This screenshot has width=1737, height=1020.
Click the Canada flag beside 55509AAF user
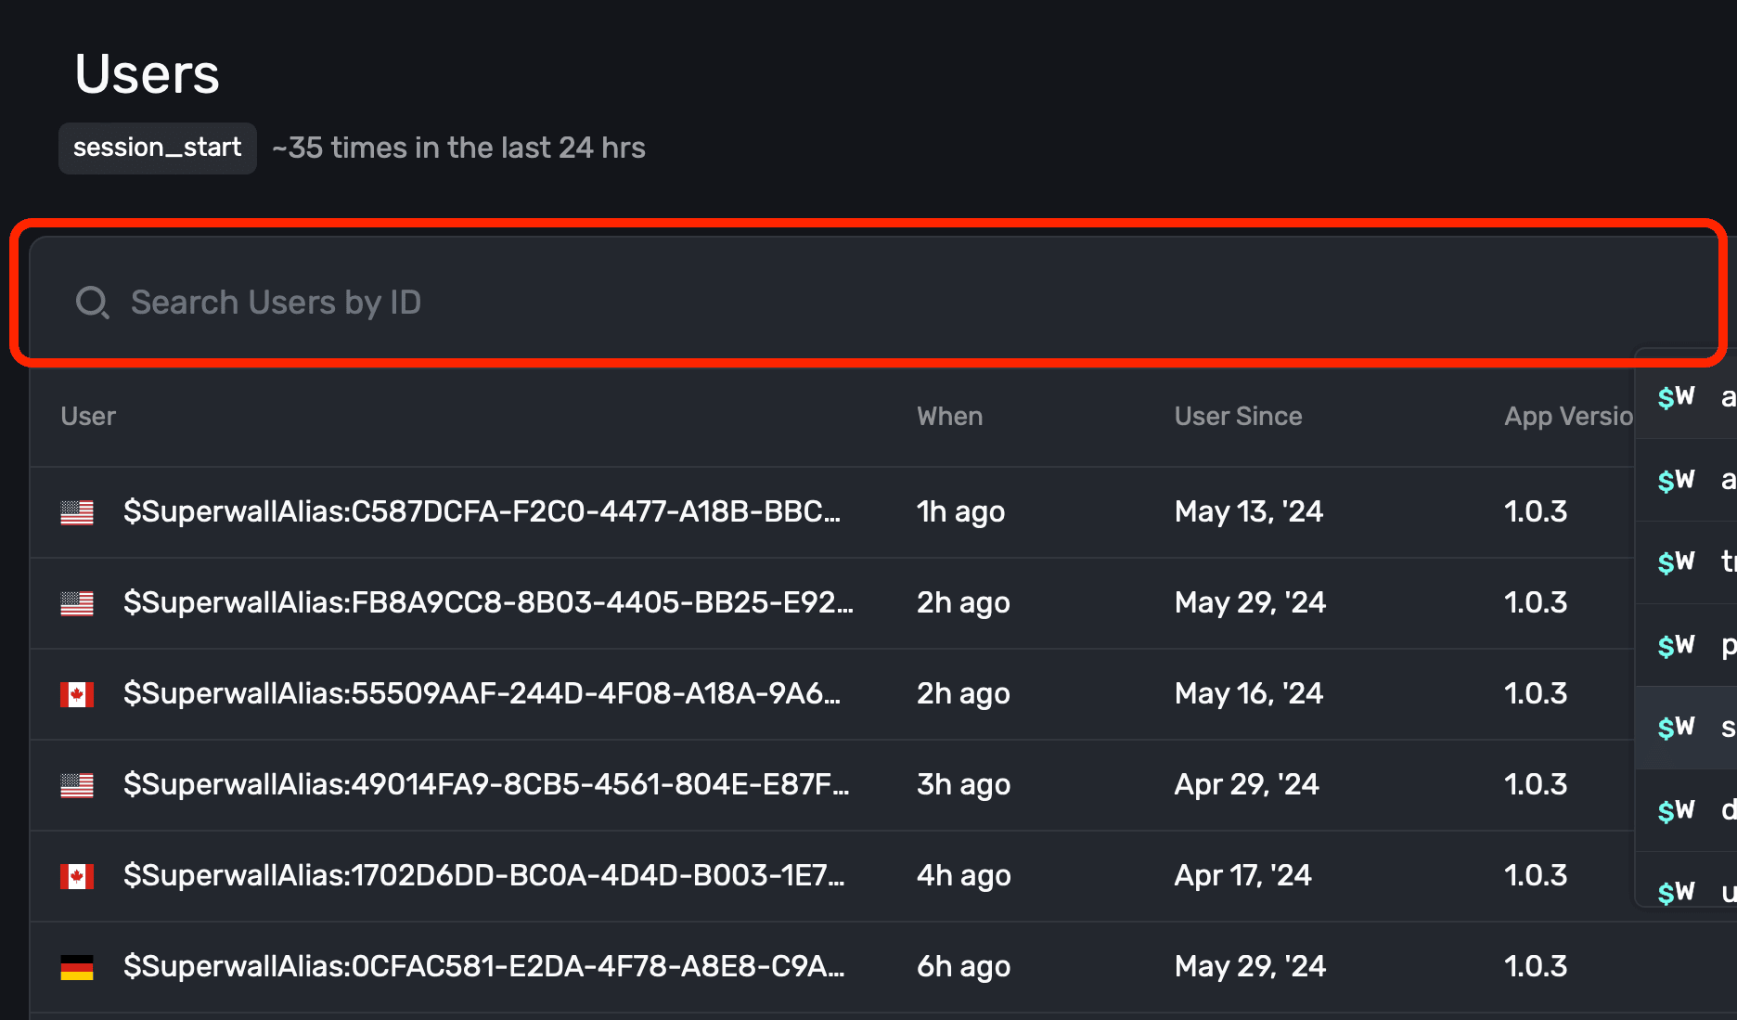click(x=77, y=694)
